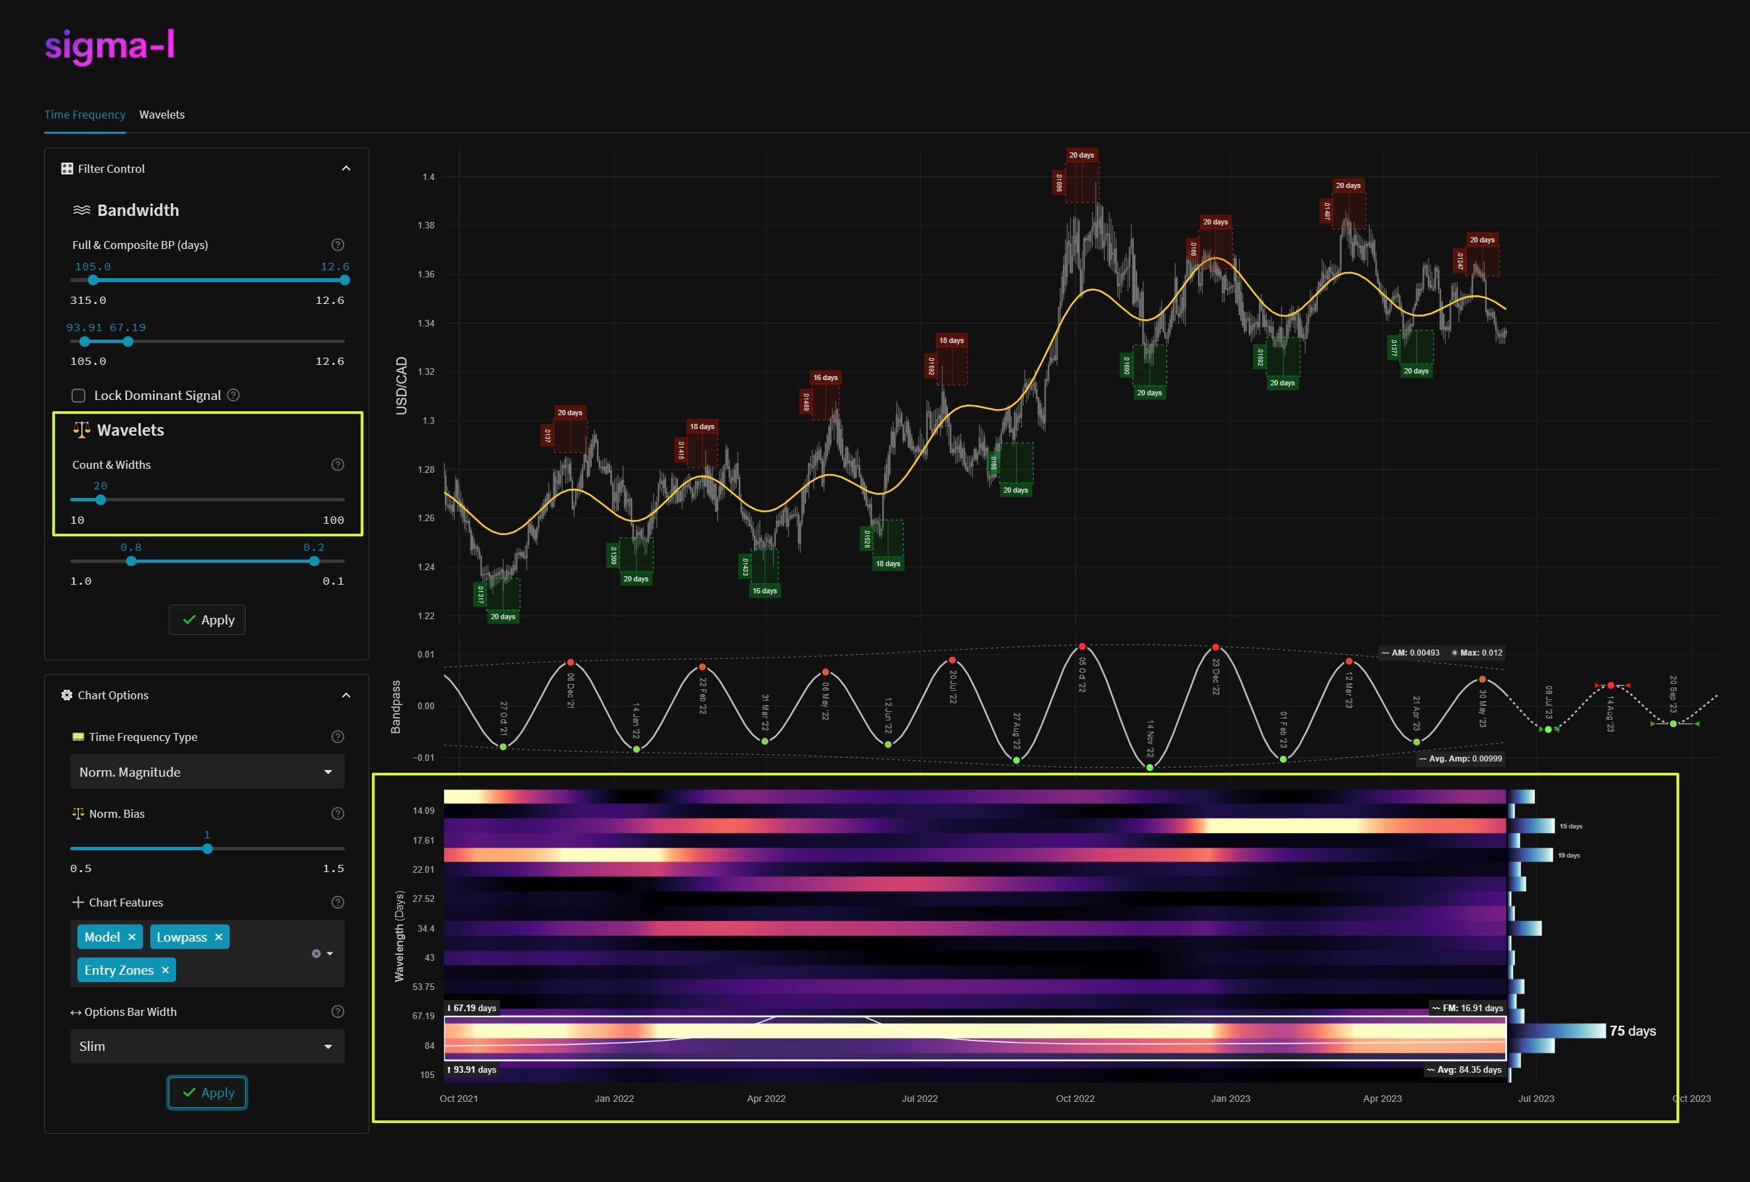Open the Norm. Magnitude dropdown

pyautogui.click(x=207, y=771)
